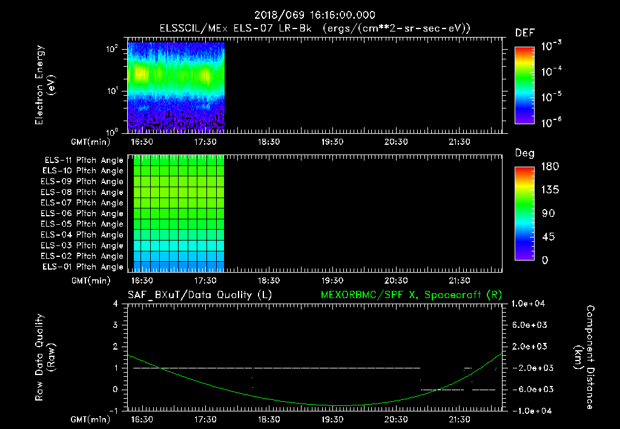Click the 135 value on Deg scale

(550, 190)
